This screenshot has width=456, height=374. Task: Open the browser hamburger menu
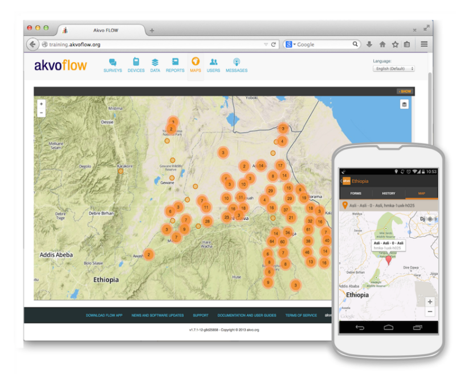click(424, 44)
